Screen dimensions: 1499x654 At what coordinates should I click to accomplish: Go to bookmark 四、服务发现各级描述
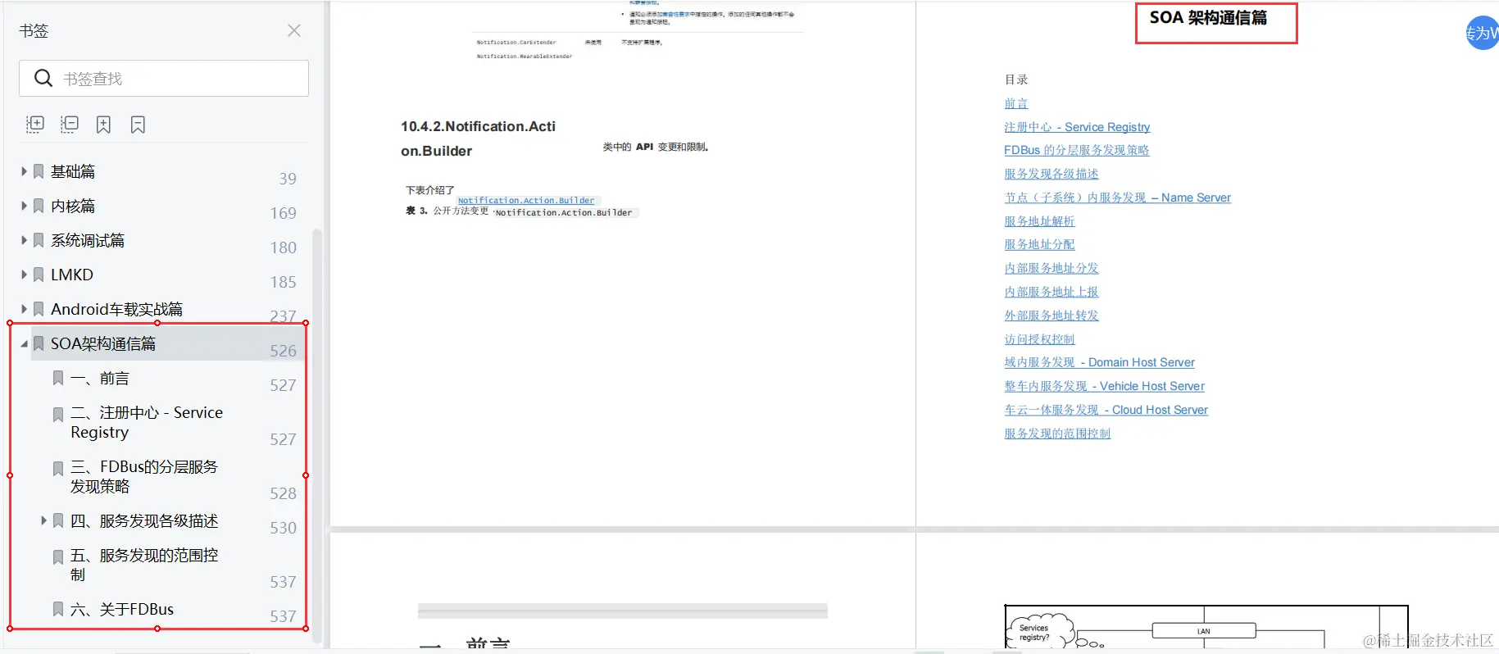pos(144,520)
